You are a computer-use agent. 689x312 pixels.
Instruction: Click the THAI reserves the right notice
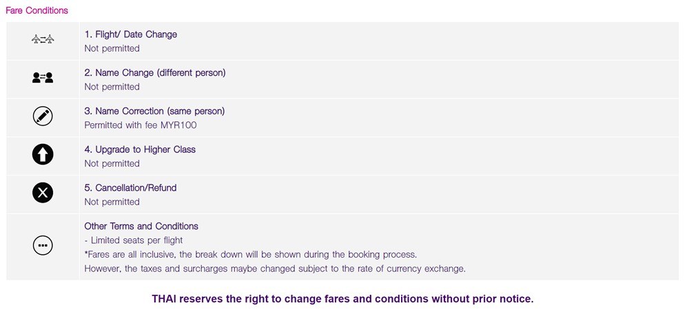342,299
